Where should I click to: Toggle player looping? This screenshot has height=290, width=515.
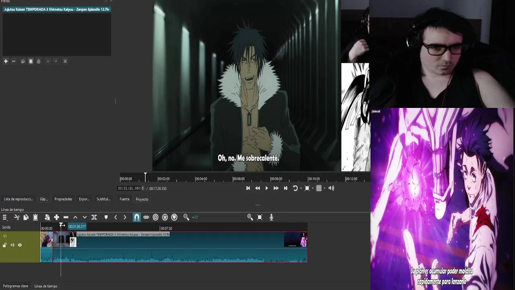click(295, 188)
